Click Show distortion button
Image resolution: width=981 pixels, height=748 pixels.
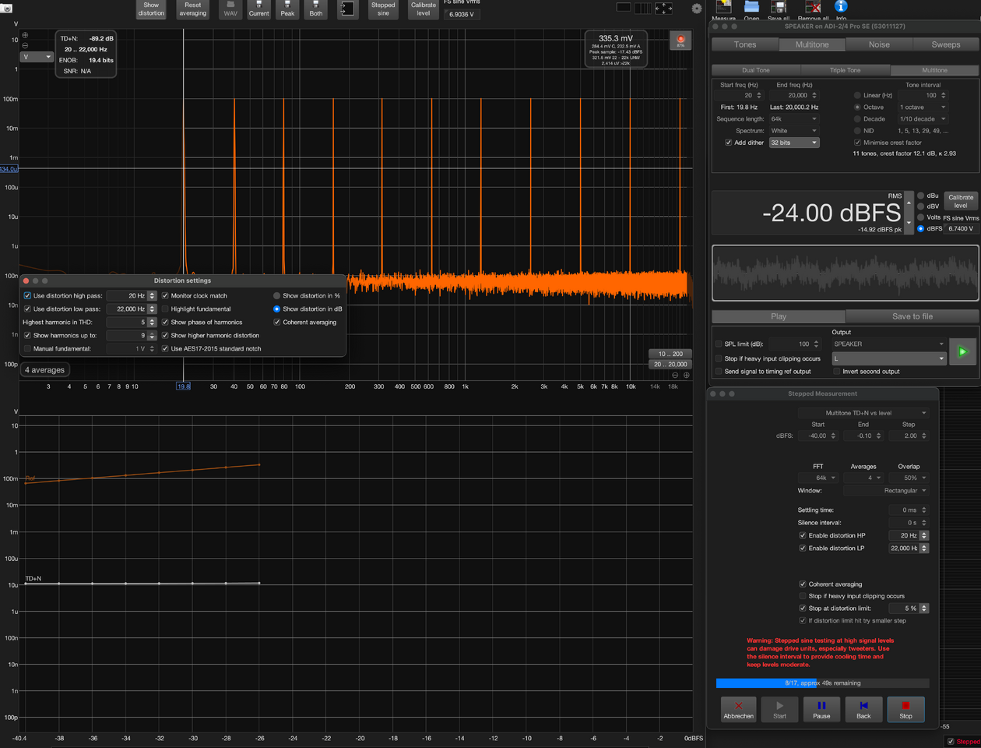[151, 9]
